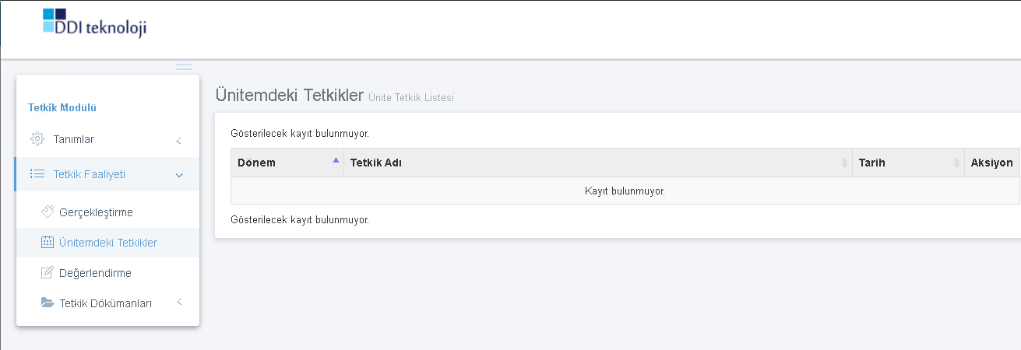Click the Tetkik Modülü heading

pos(62,108)
